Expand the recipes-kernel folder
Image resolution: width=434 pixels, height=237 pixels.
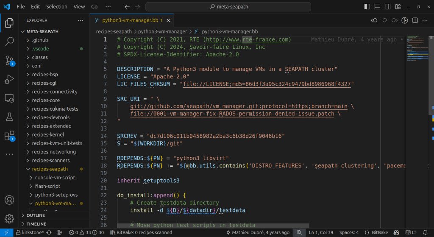point(48,134)
